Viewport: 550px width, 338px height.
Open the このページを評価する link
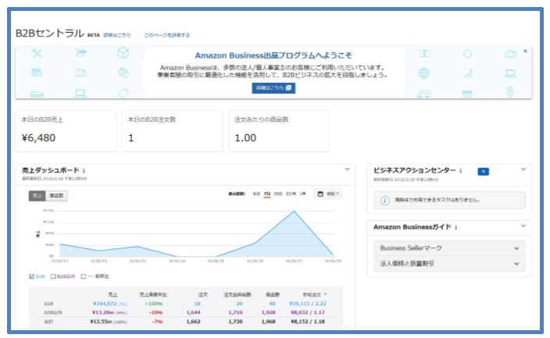click(167, 35)
